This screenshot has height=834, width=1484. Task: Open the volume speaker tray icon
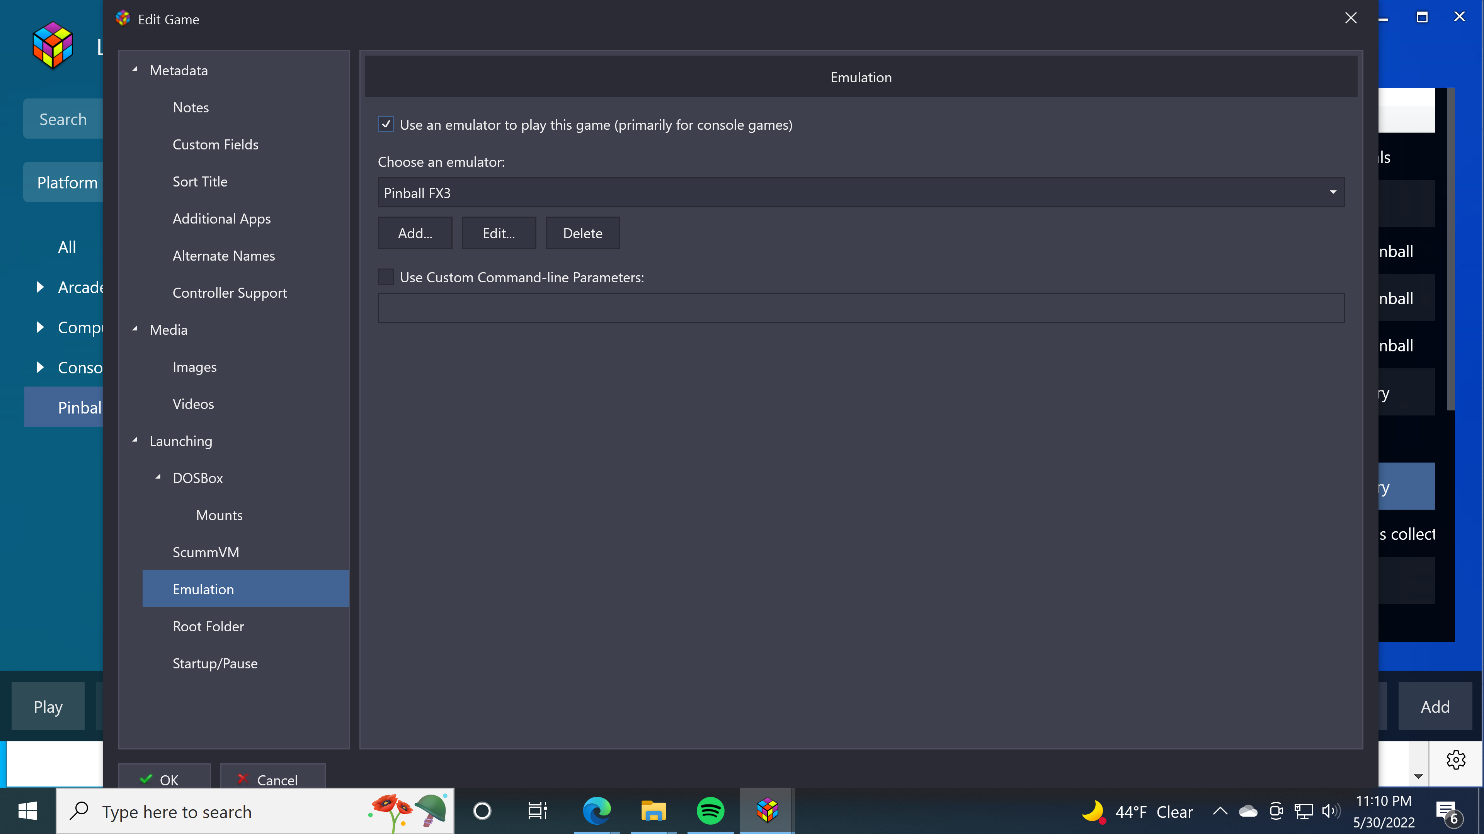click(1331, 812)
